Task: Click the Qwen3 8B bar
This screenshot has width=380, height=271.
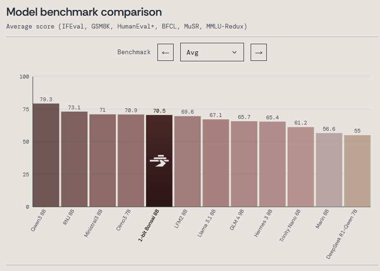Action: (x=46, y=155)
